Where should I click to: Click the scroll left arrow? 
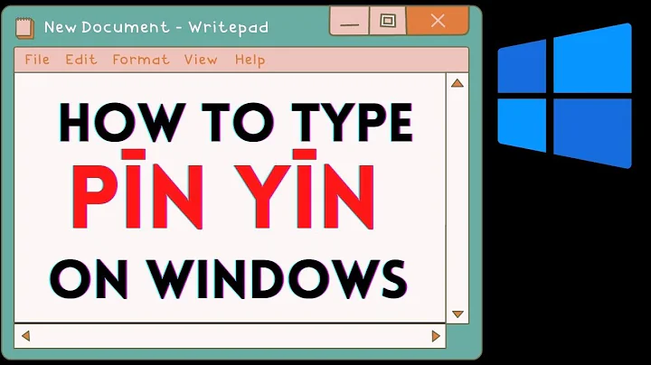[x=25, y=336]
